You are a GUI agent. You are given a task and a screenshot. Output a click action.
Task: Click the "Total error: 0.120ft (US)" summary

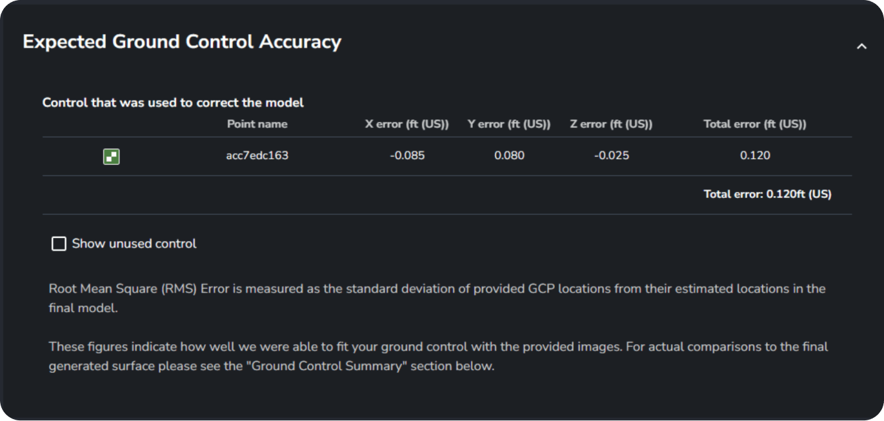(767, 194)
